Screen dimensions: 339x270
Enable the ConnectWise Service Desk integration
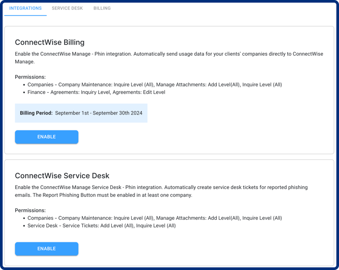click(x=46, y=249)
